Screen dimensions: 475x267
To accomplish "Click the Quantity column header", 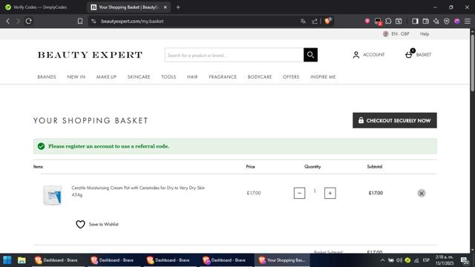I will (x=312, y=166).
